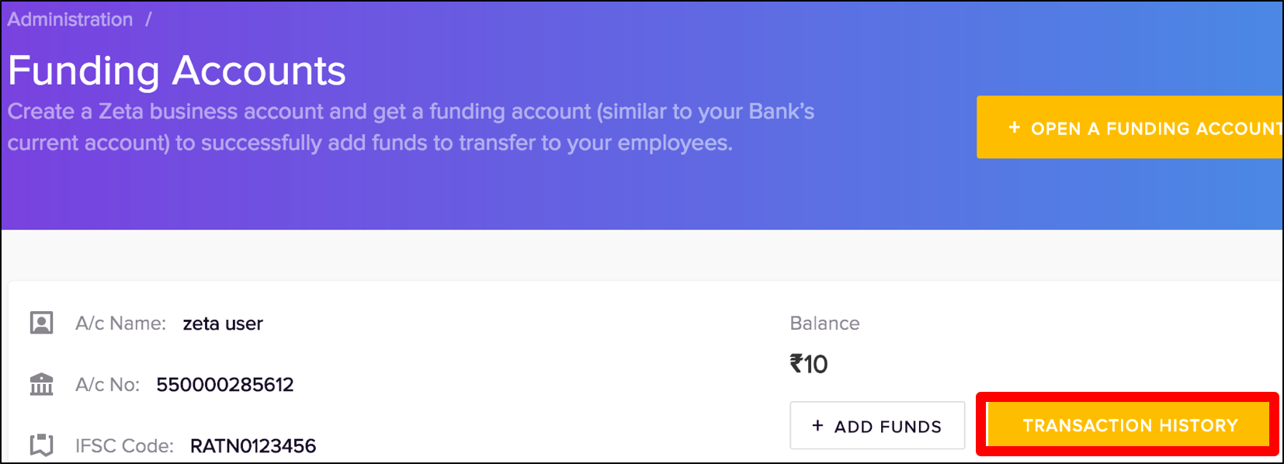Click the IFSC Code label
Screen dimensions: 1284x464
point(124,446)
